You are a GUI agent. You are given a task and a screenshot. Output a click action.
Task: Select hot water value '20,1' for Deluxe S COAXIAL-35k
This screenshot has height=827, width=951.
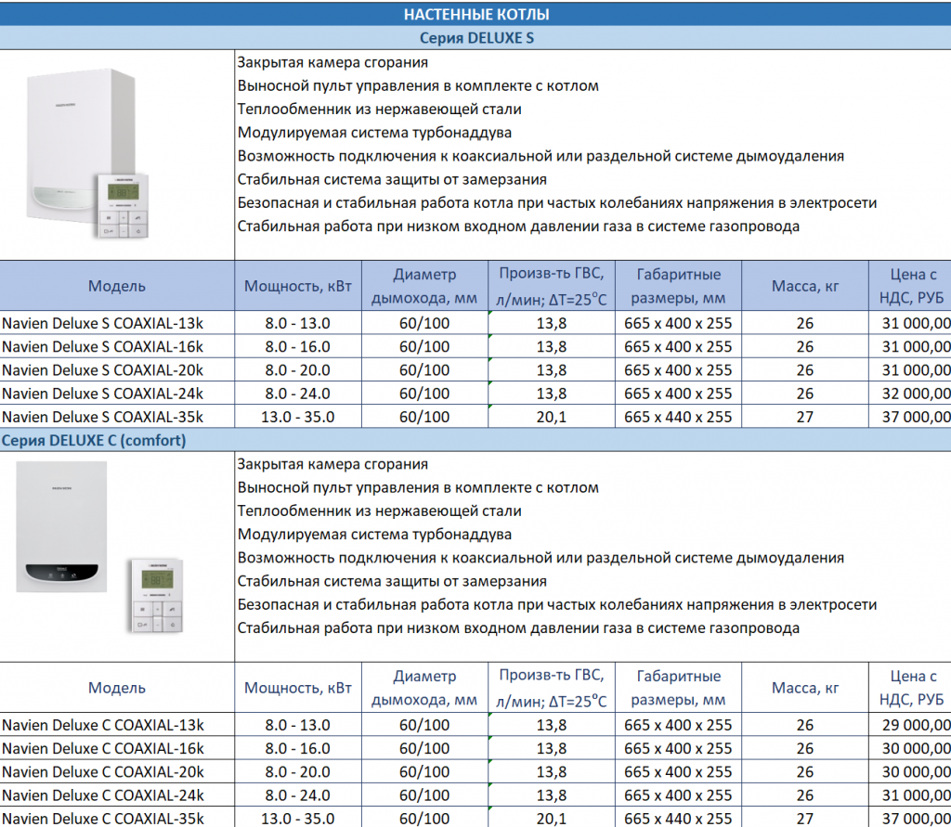pos(552,417)
